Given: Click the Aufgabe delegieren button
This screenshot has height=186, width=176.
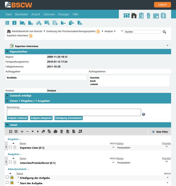Looking at the screenshot, I should tap(41, 118).
